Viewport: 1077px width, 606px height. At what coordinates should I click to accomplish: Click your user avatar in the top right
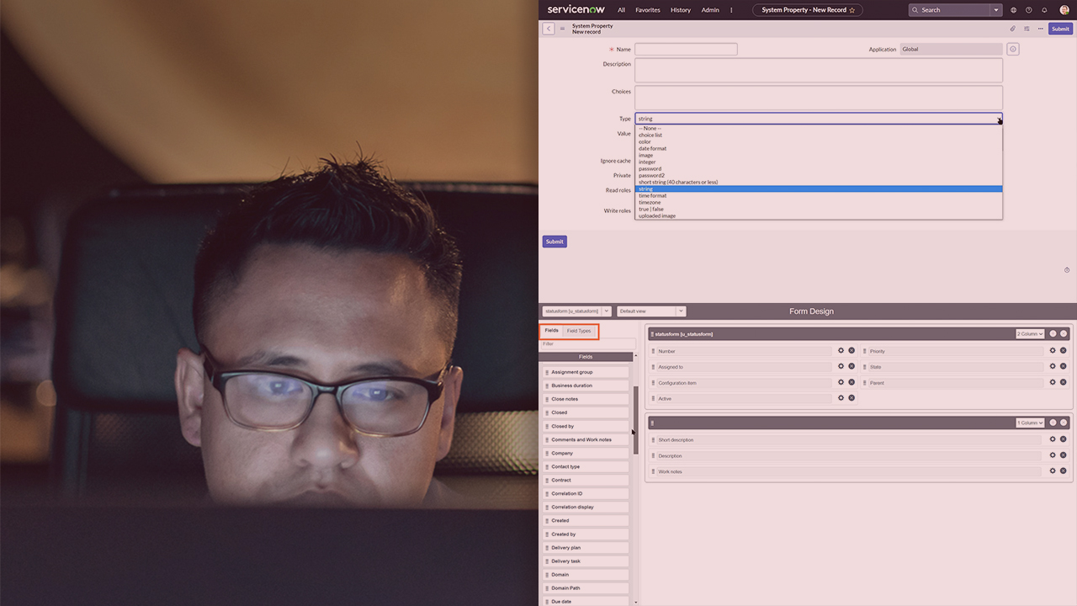coord(1064,9)
